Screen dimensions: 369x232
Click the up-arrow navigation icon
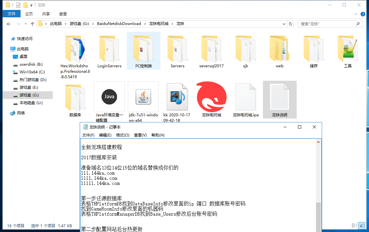coord(32,24)
